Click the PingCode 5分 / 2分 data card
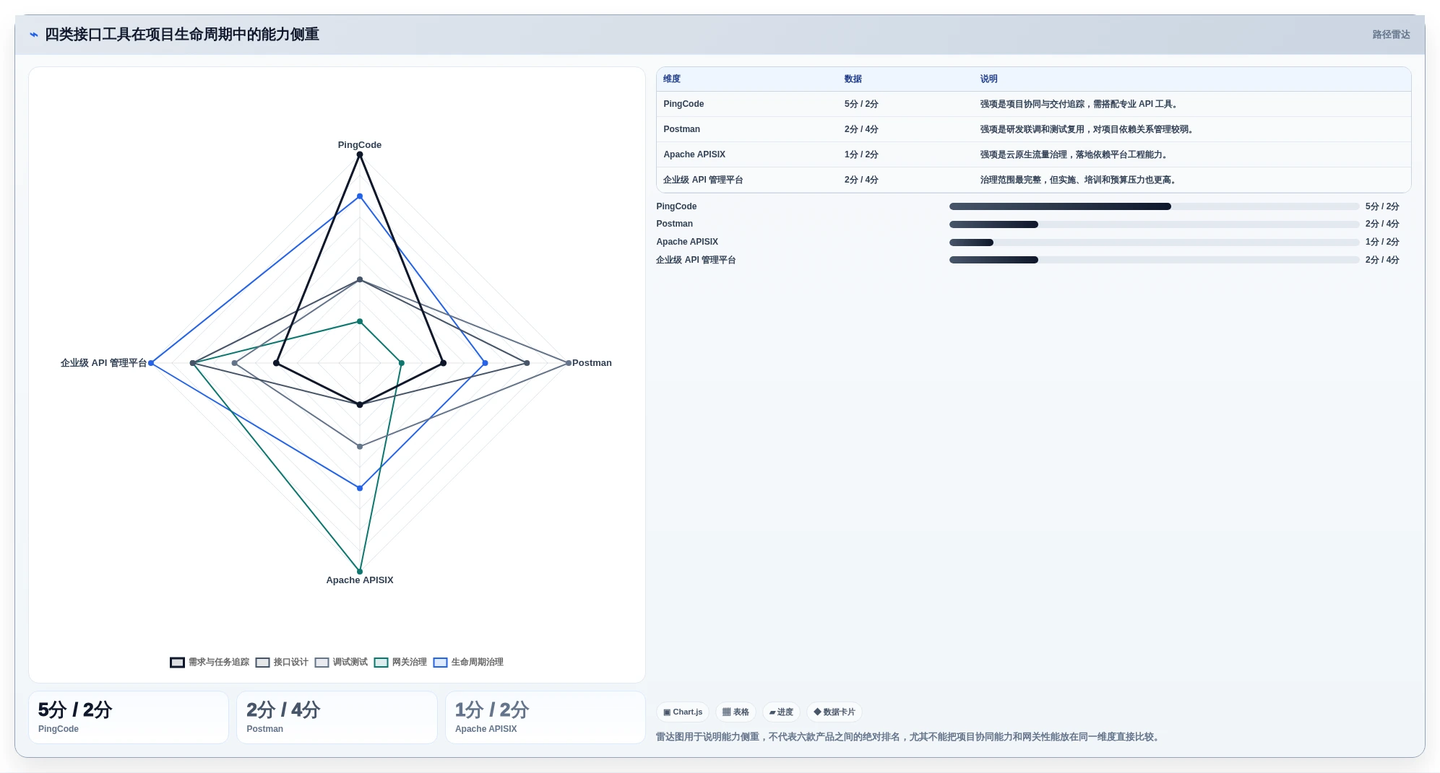 click(129, 717)
